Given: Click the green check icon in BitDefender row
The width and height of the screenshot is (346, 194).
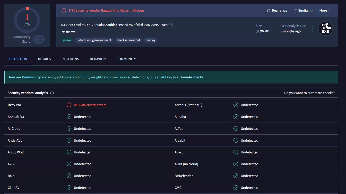Looking at the screenshot, I should tap(236, 176).
